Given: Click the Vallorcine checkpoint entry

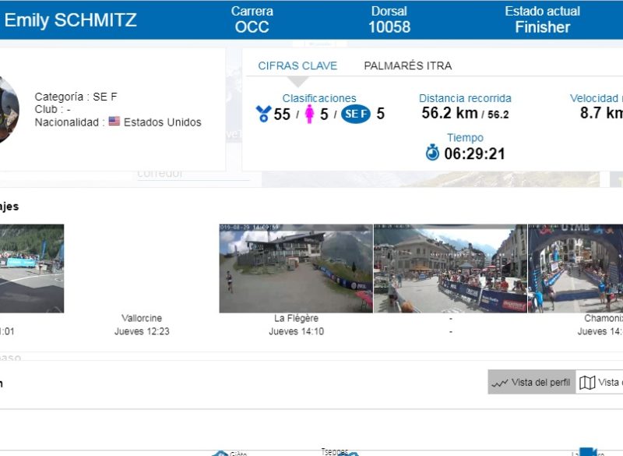Looking at the screenshot, I should tap(142, 318).
